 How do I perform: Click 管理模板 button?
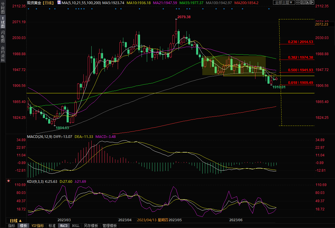(x=110, y=226)
